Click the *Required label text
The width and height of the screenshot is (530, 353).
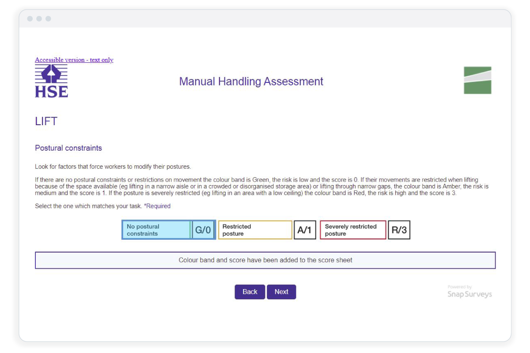(157, 206)
